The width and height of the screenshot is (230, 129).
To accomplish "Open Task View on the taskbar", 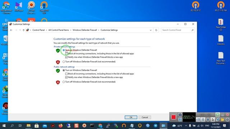I will (20, 126).
